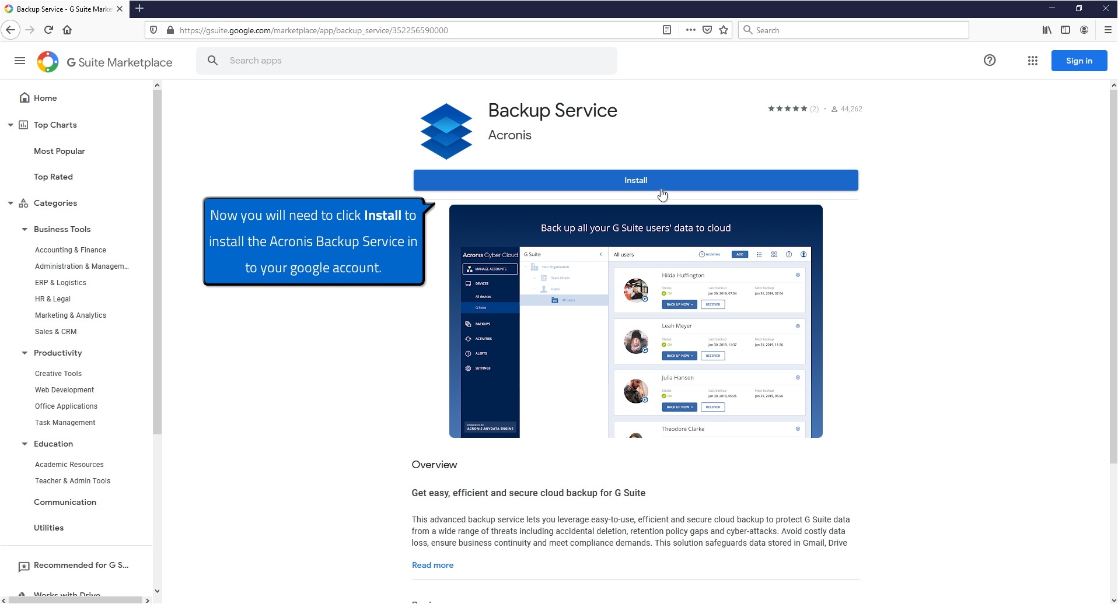The width and height of the screenshot is (1118, 604).
Task: Collapse the Top Charts section
Action: pyautogui.click(x=11, y=125)
